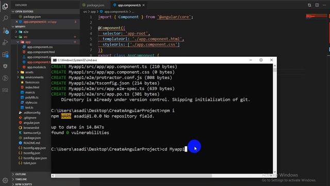Open the Explorer view in activity bar
The image size is (330, 186).
(5, 6)
